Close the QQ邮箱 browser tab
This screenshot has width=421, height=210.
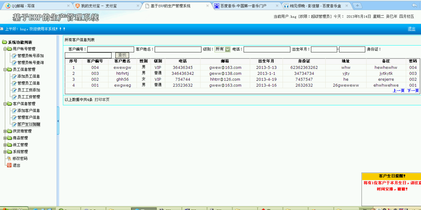tap(68, 6)
